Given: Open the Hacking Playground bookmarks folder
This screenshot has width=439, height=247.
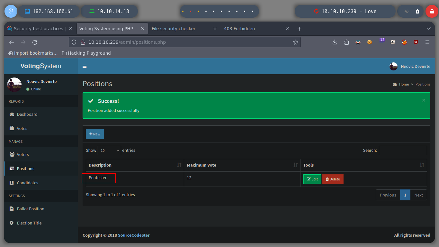Looking at the screenshot, I should [x=86, y=53].
